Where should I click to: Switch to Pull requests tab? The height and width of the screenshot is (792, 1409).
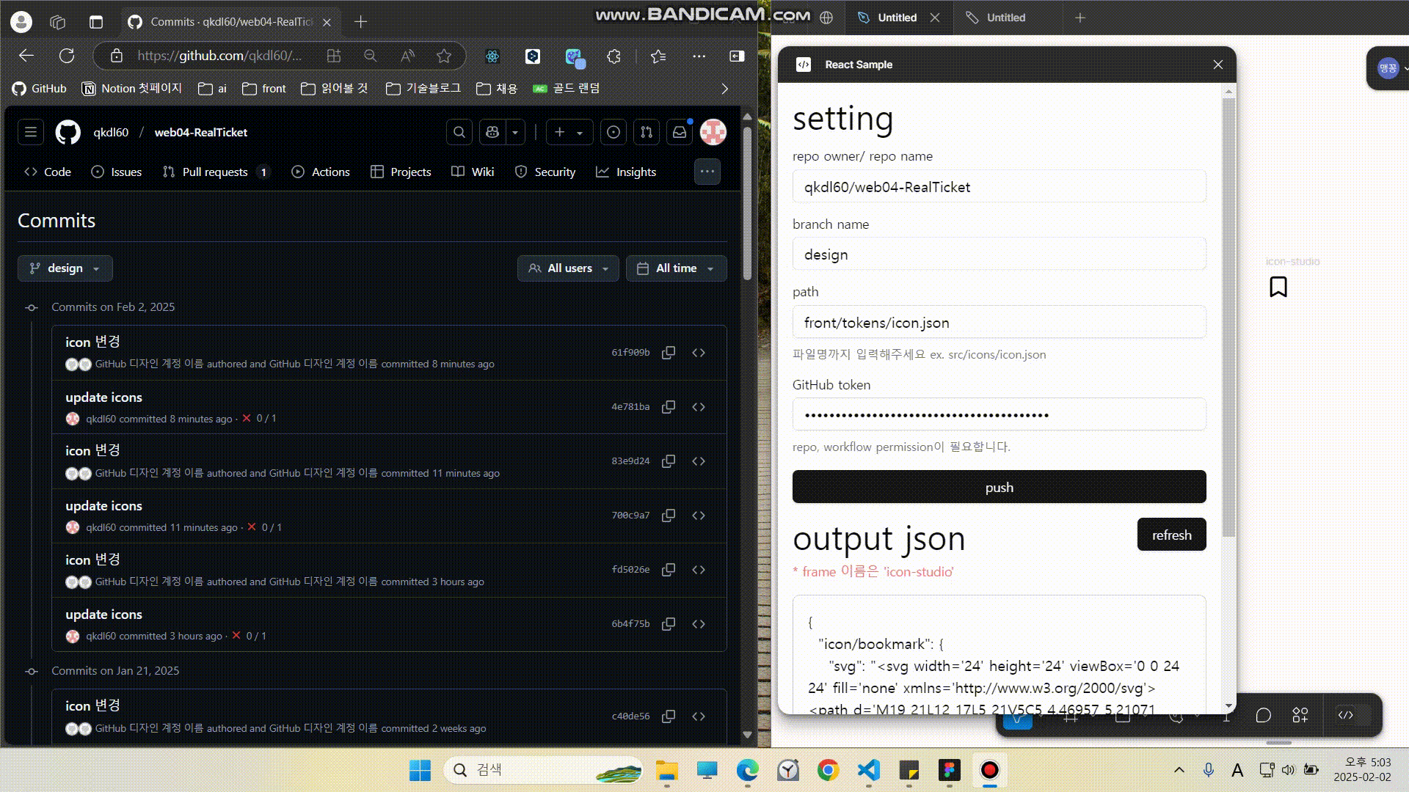[215, 172]
